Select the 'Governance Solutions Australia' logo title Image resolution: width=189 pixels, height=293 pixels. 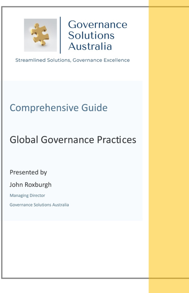point(98,35)
